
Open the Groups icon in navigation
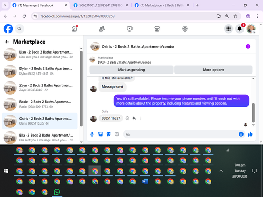[x=185, y=28]
